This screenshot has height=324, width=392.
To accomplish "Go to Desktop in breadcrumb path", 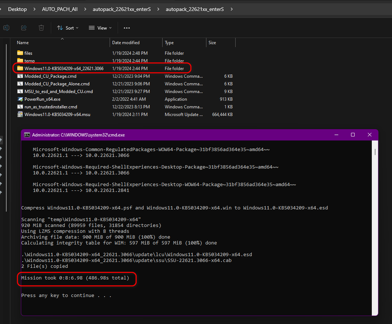I will pos(17,9).
